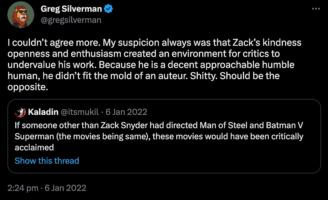Open the Show this thread link

[47, 161]
